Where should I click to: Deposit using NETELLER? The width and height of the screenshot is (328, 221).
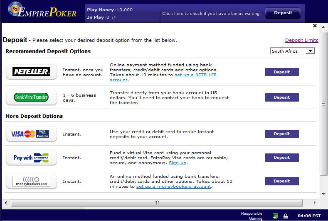282,72
